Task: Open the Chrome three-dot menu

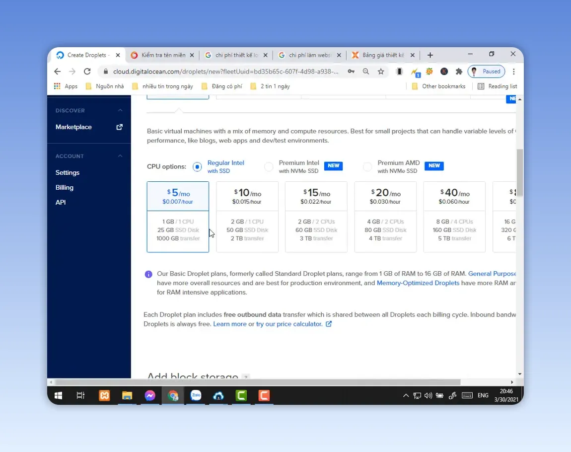Action: pyautogui.click(x=514, y=72)
